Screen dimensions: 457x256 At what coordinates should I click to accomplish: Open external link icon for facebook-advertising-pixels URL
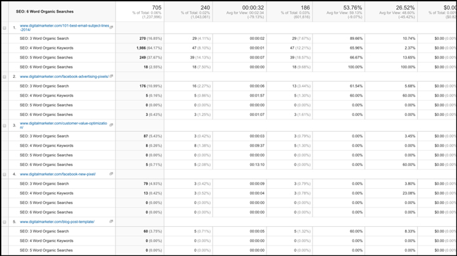pyautogui.click(x=112, y=76)
